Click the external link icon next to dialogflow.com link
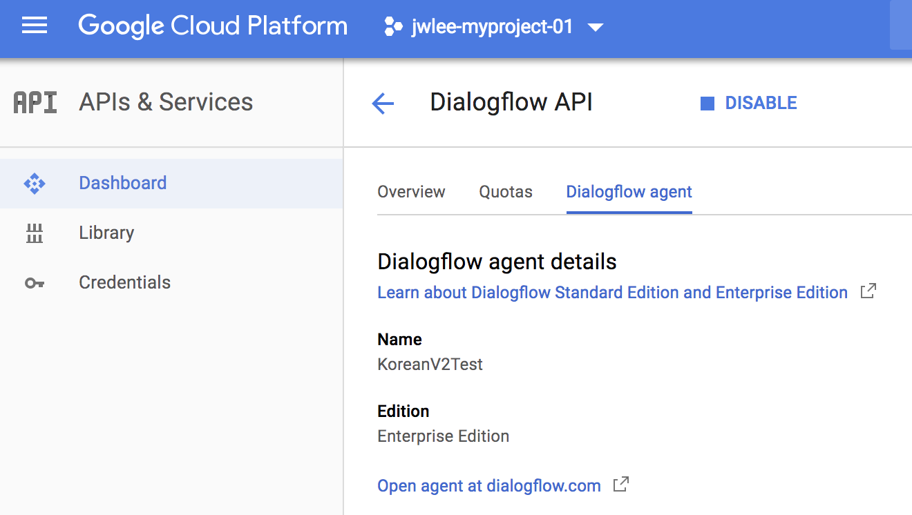 coord(620,485)
